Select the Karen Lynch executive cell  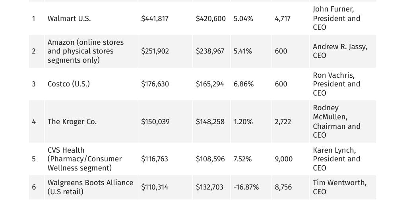(x=337, y=159)
